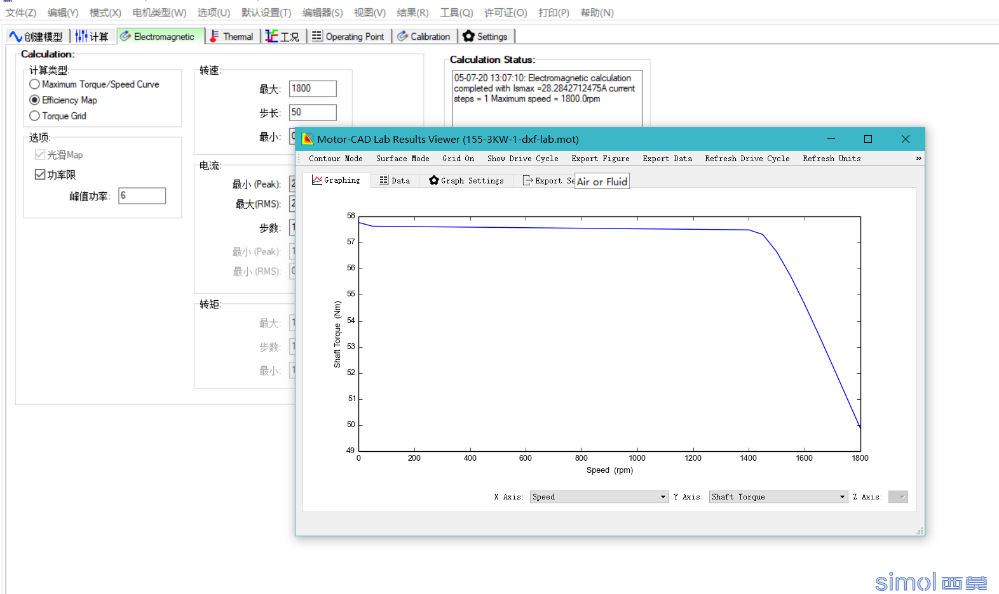Open the 编辑器(S) menu
The height and width of the screenshot is (594, 999).
(322, 13)
